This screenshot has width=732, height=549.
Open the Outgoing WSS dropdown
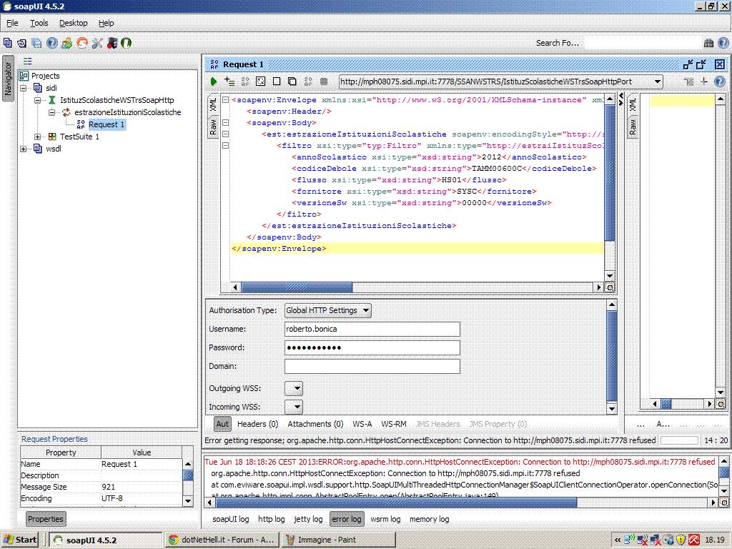(x=294, y=388)
